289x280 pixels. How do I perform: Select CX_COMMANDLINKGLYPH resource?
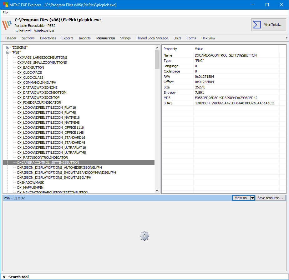coord(37,82)
